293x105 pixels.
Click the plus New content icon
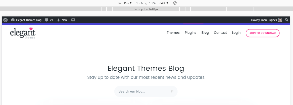tap(59, 20)
